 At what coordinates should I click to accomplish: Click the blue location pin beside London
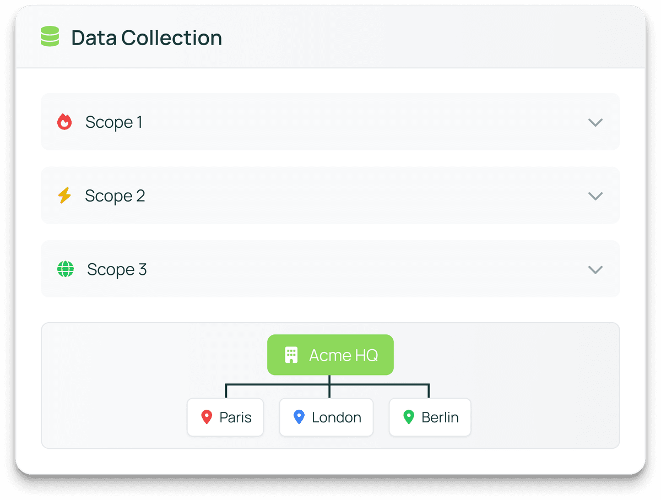[299, 417]
